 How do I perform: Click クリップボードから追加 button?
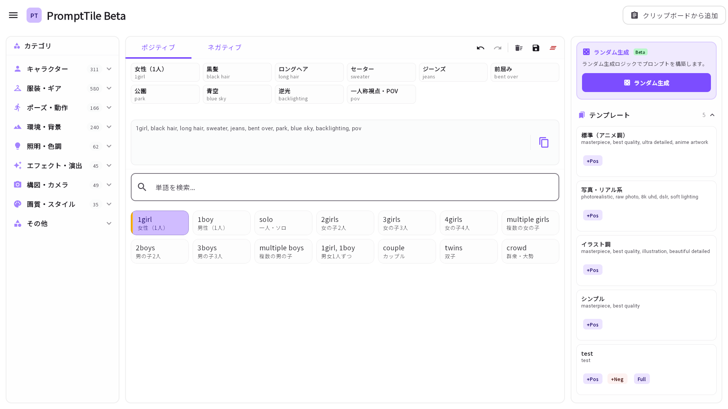pyautogui.click(x=674, y=15)
